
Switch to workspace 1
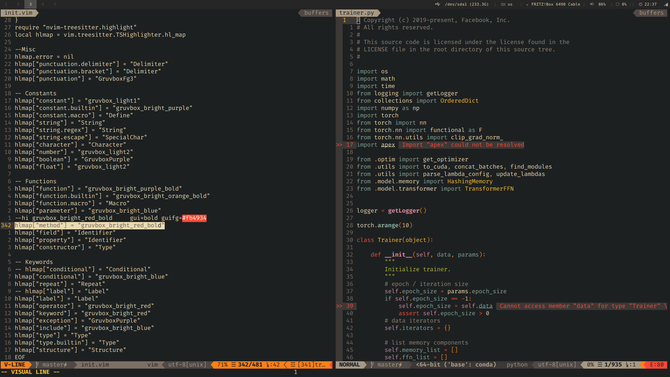(6, 4)
